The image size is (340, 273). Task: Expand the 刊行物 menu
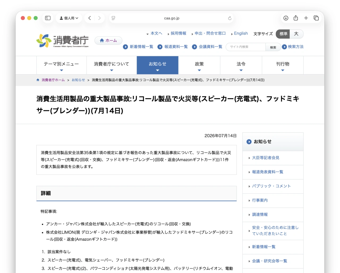[x=283, y=65]
